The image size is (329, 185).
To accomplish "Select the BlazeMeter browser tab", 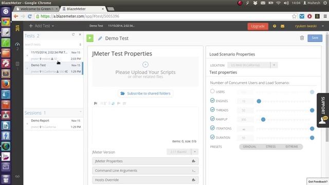I will click(x=83, y=9).
